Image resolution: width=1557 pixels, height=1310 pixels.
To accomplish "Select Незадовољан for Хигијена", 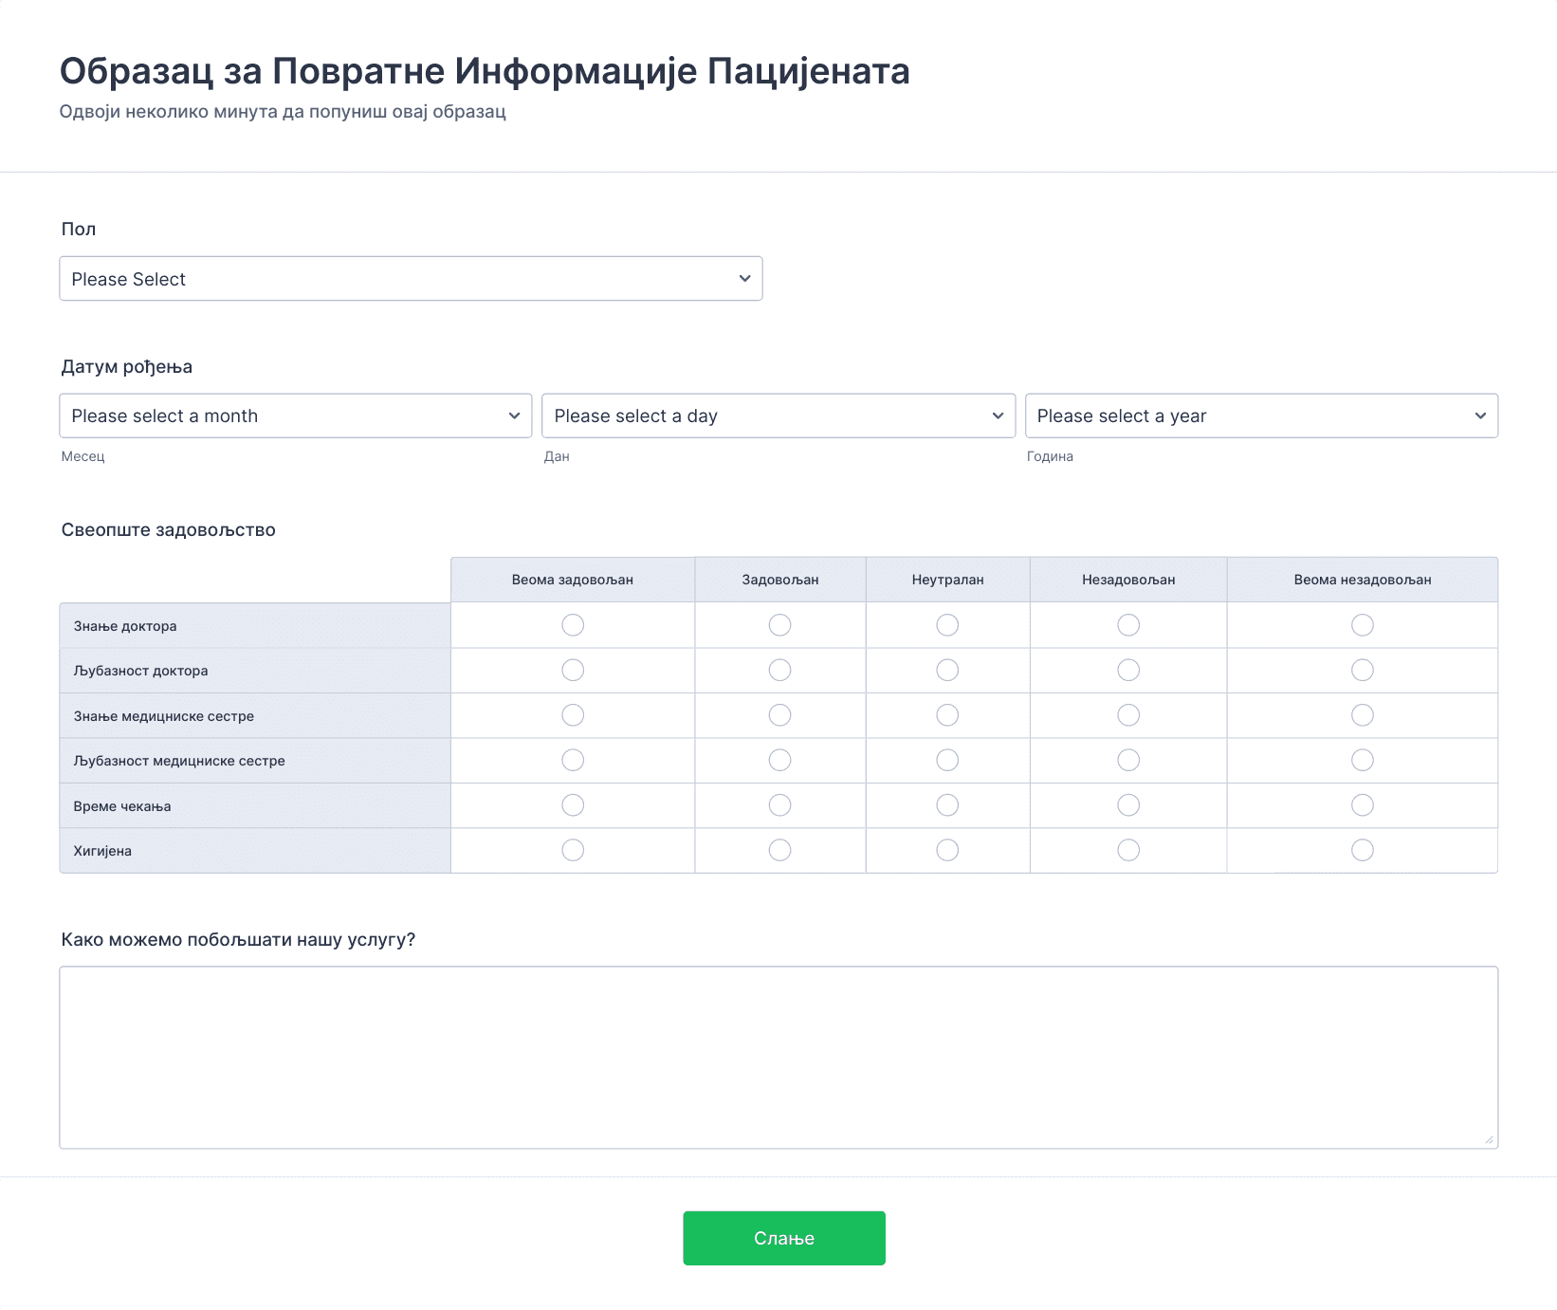I will [1128, 850].
